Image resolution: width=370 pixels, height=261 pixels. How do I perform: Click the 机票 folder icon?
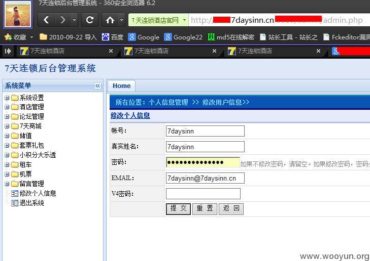coord(15,174)
